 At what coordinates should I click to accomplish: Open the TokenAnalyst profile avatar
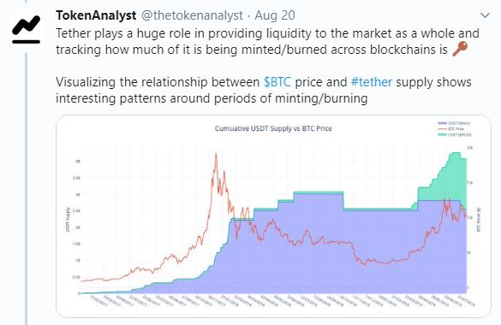point(26,29)
